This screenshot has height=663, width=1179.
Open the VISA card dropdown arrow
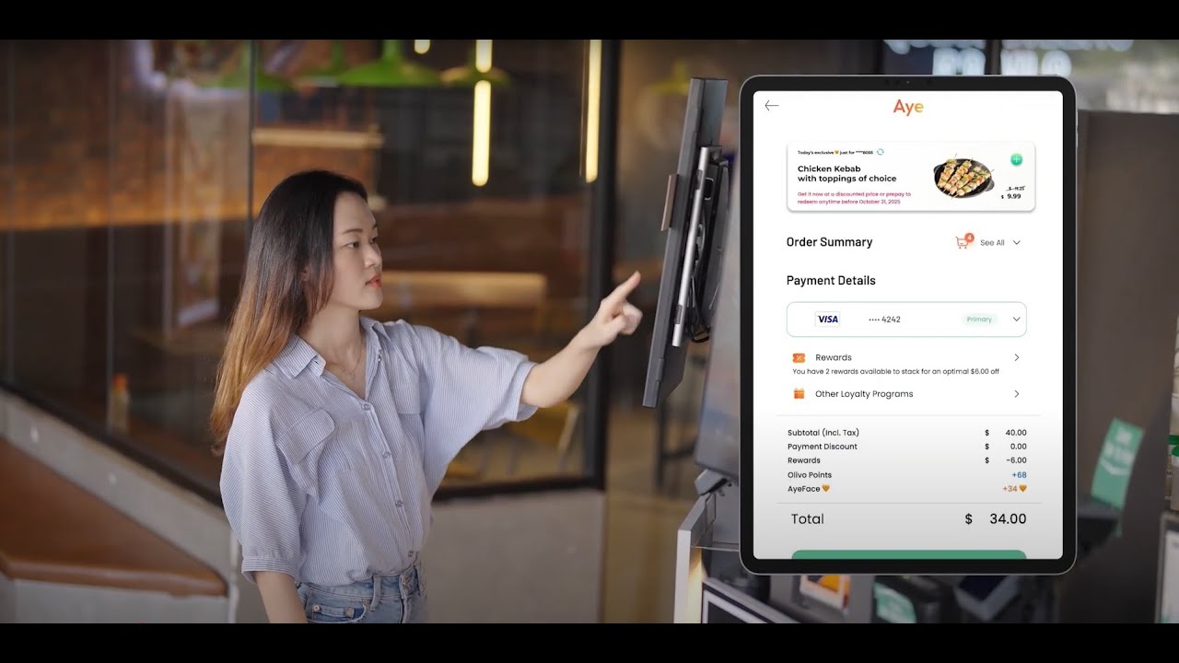click(1017, 320)
